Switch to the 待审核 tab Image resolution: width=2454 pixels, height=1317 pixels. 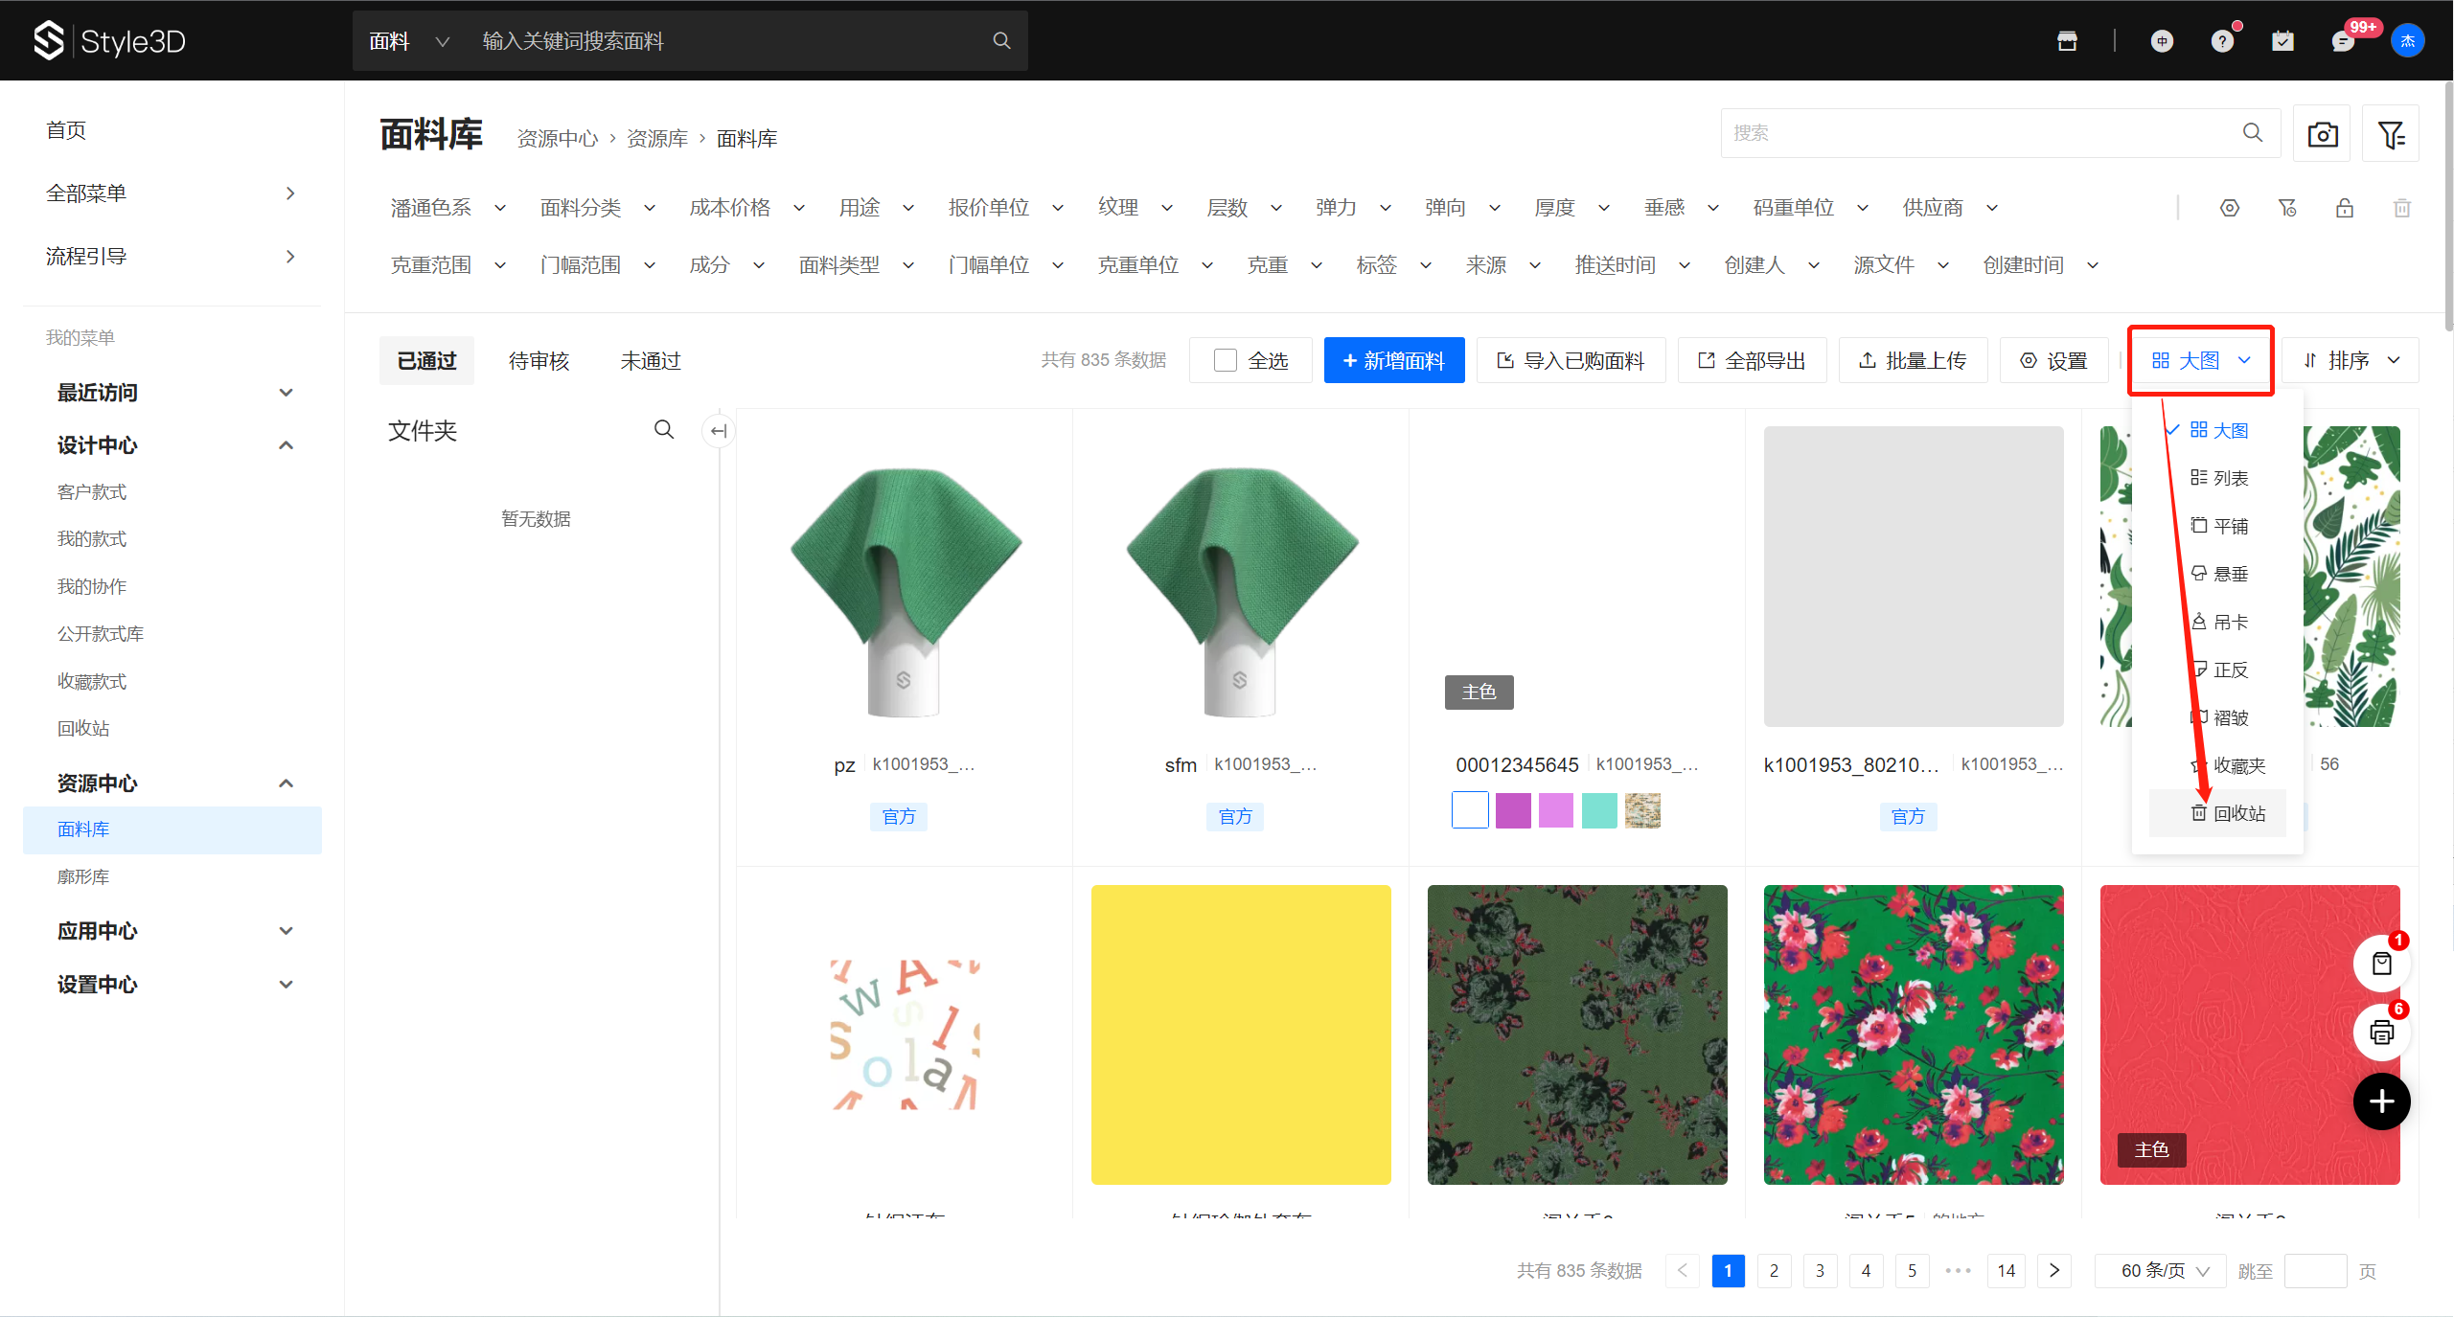tap(539, 361)
